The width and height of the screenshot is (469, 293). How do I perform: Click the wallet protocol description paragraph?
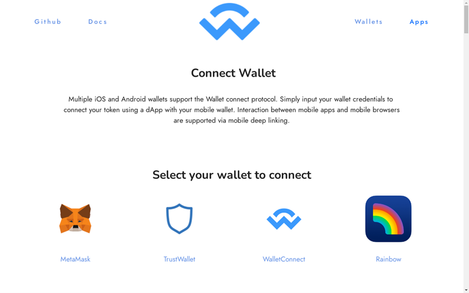point(231,110)
